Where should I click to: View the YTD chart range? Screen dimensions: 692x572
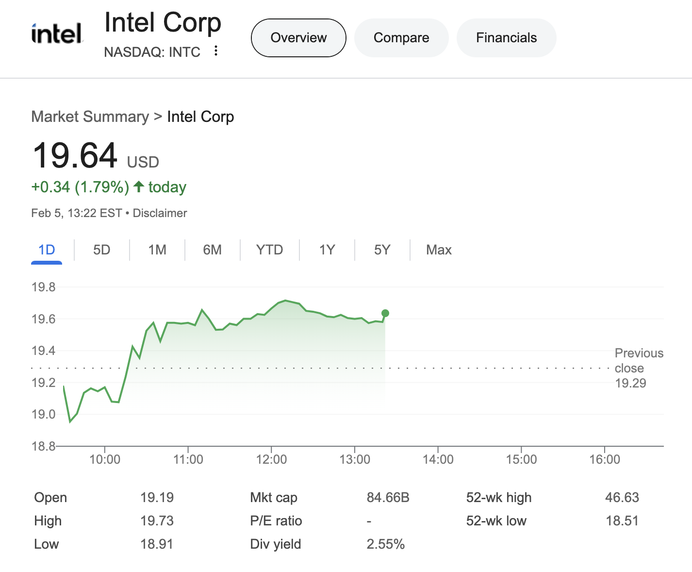pyautogui.click(x=270, y=250)
